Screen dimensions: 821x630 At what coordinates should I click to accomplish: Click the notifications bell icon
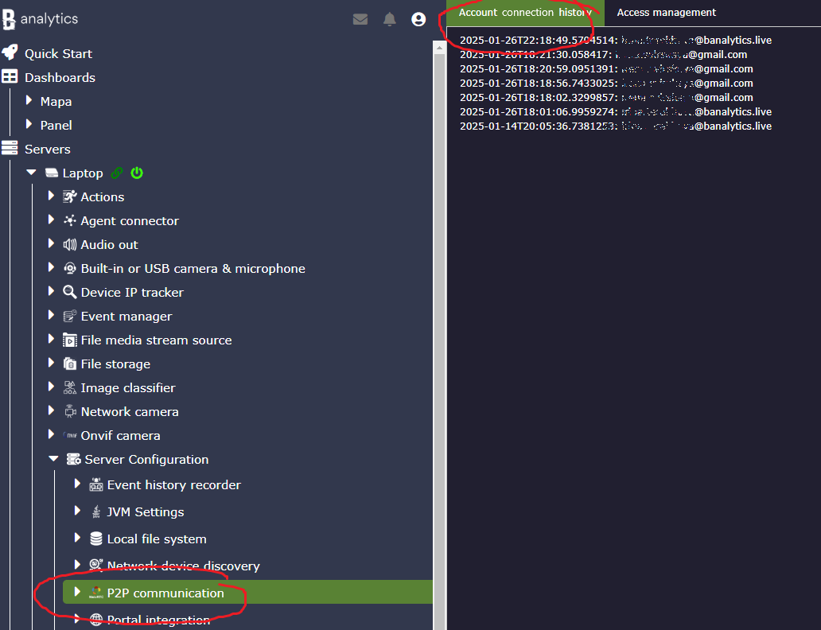(389, 19)
